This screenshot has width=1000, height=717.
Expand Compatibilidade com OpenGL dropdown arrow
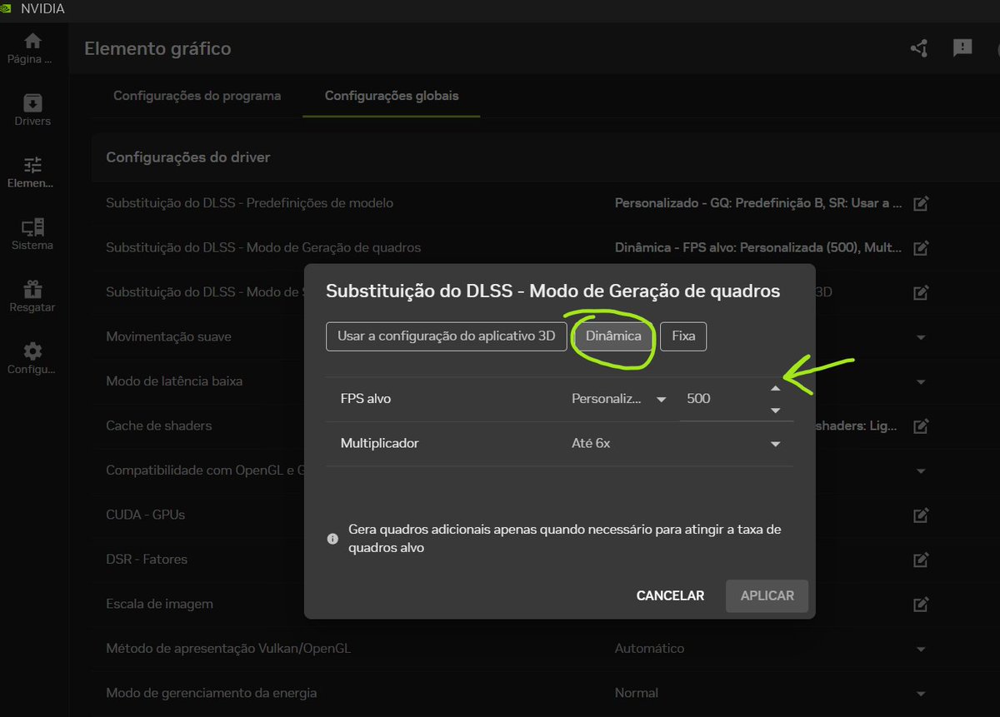[921, 471]
